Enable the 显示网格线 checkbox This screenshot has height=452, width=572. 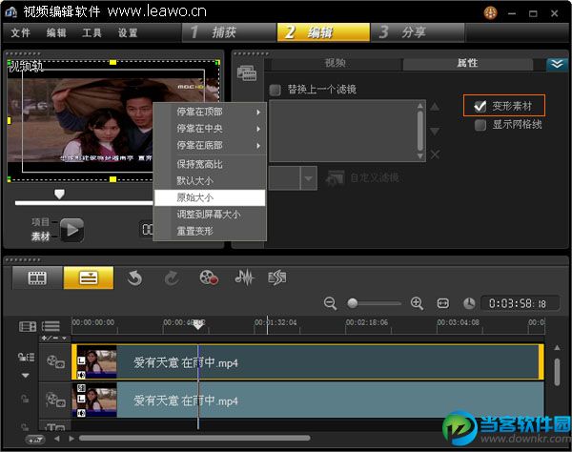coord(480,125)
